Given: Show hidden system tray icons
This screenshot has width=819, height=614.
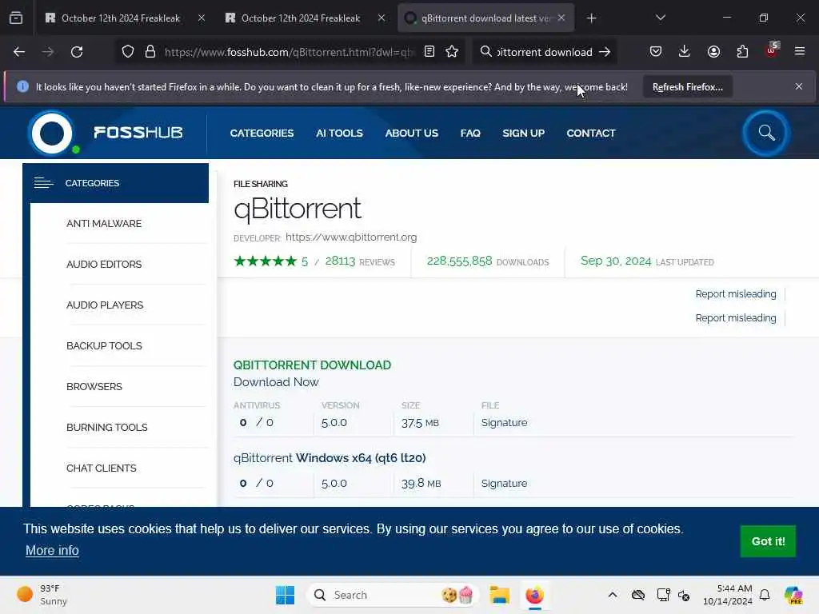Looking at the screenshot, I should pos(613,595).
